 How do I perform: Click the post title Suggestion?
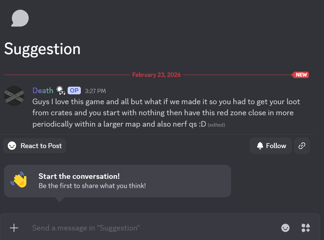tap(42, 49)
